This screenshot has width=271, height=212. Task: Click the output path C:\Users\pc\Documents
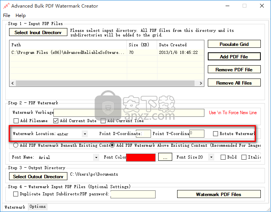pos(94,174)
